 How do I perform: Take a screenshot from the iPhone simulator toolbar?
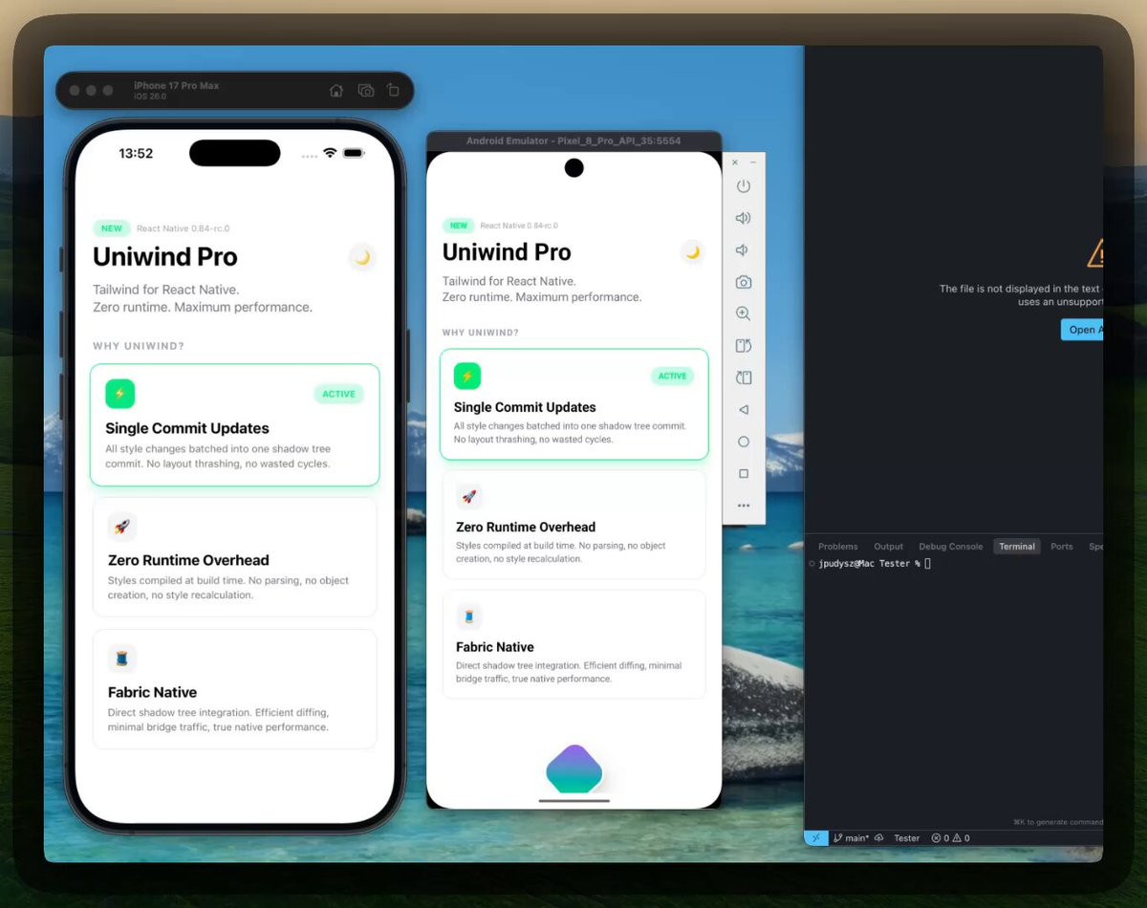point(365,91)
